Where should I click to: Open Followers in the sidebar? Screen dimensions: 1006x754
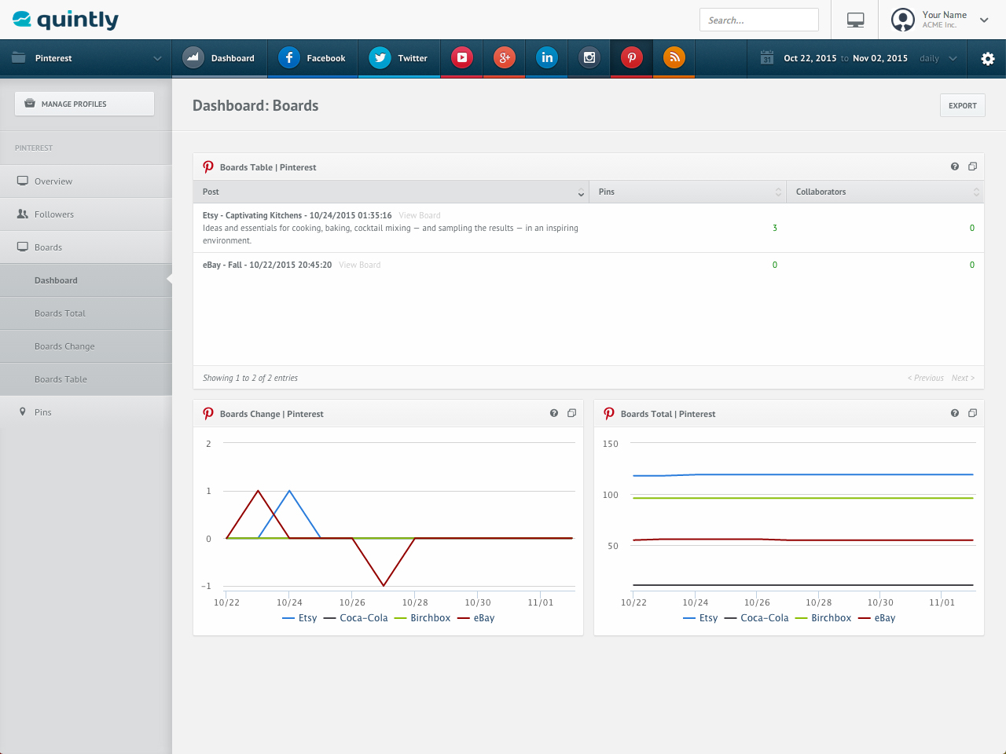coord(86,214)
